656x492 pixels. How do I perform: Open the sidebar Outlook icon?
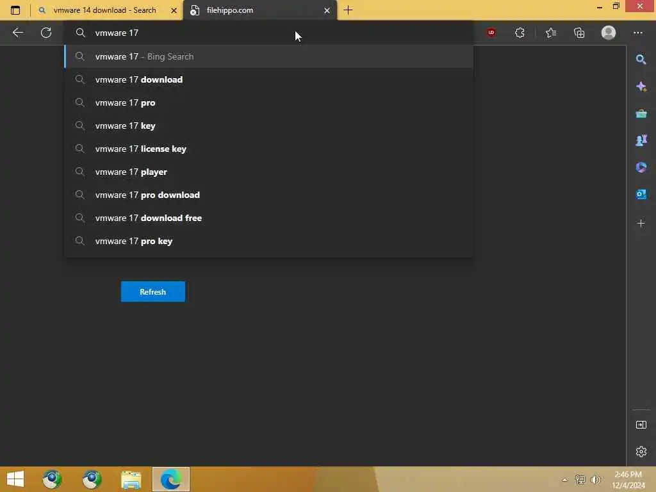(641, 194)
